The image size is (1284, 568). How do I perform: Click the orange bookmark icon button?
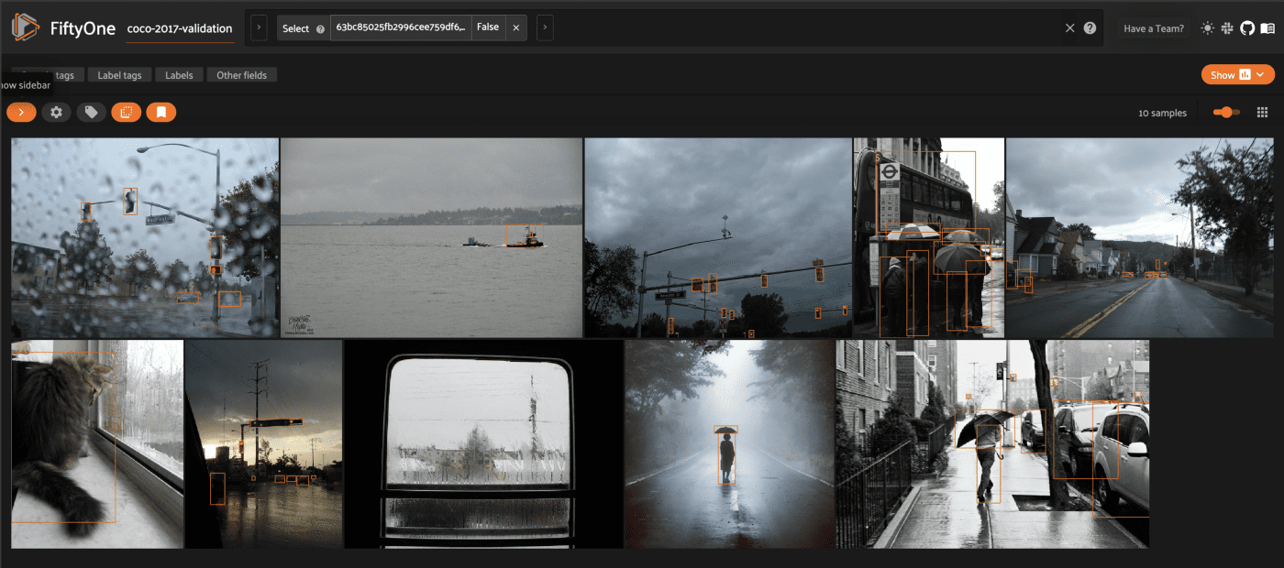tap(160, 112)
